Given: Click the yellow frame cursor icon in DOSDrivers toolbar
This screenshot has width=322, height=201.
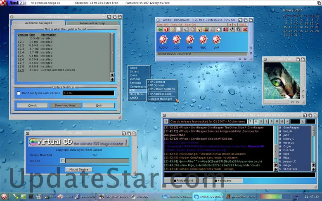Looking at the screenshot, I should pos(199,30).
